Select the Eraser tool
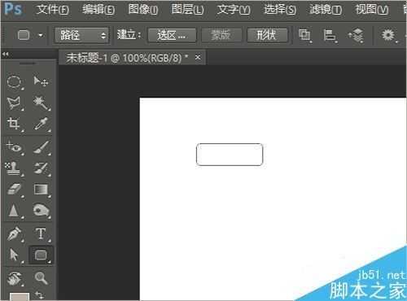The width and height of the screenshot is (407, 301). click(x=14, y=190)
